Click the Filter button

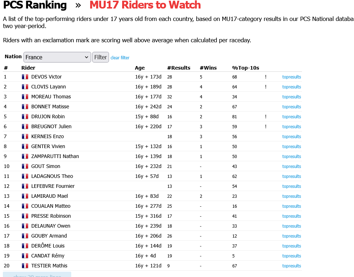100,57
